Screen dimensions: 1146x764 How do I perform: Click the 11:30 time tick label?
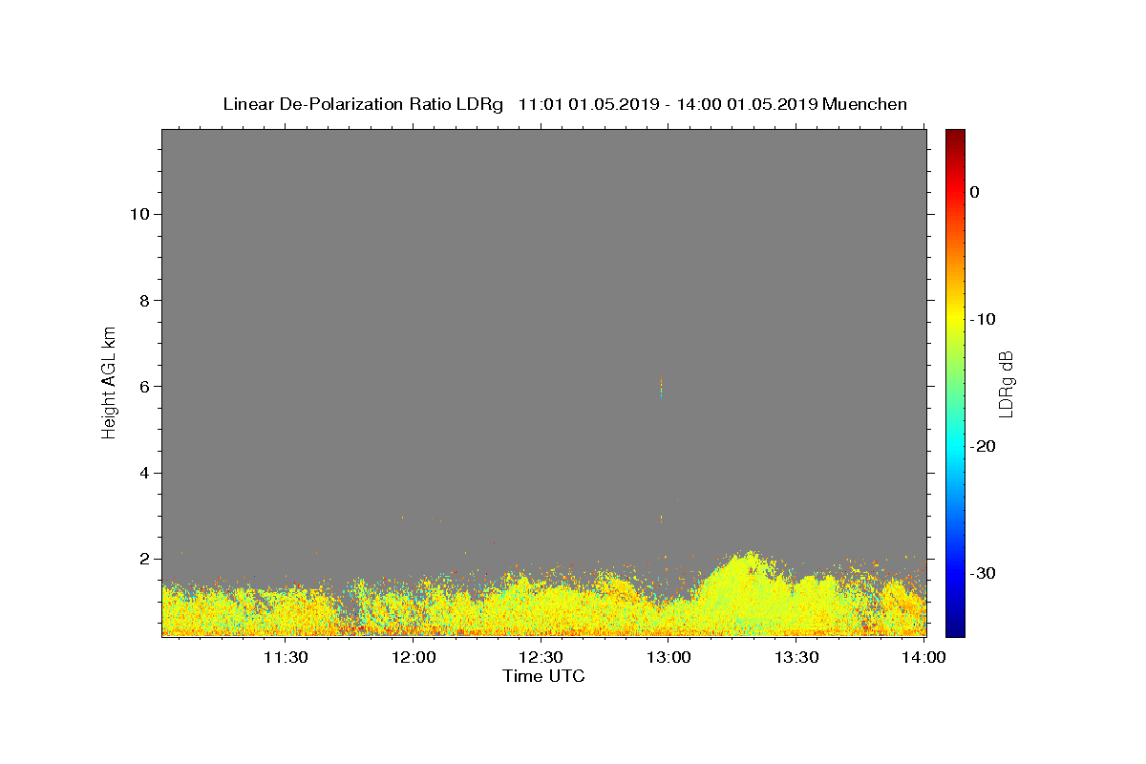point(286,657)
